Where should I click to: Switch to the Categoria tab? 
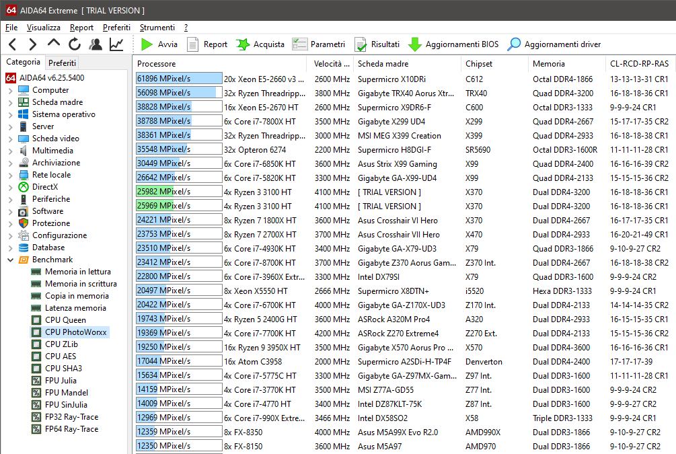24,62
